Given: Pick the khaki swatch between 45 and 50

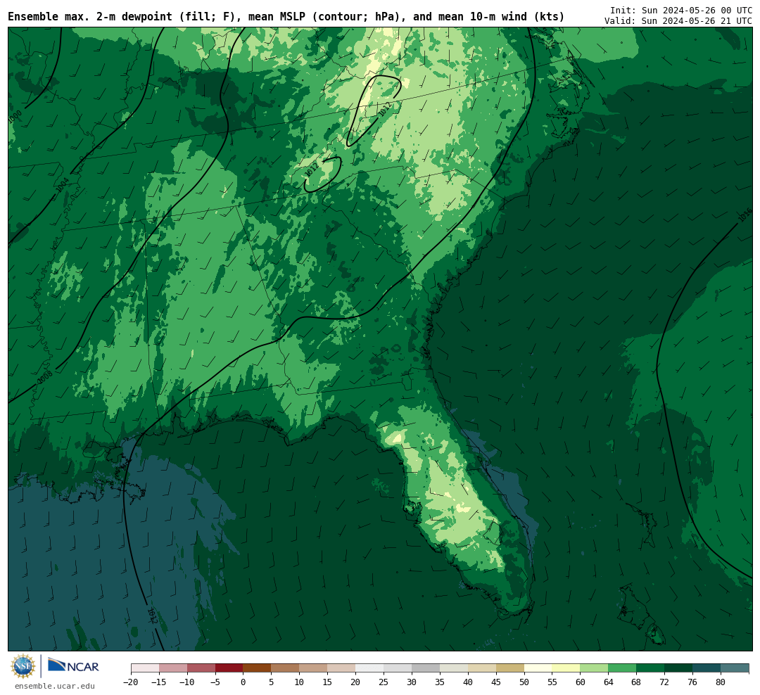Looking at the screenshot, I should point(510,668).
